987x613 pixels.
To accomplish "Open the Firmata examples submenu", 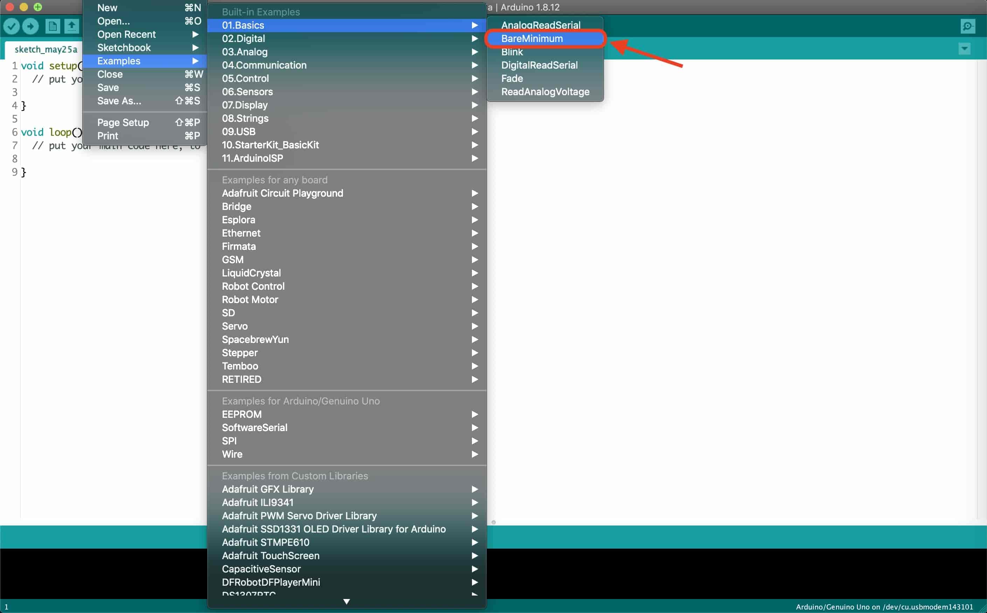I will [347, 247].
